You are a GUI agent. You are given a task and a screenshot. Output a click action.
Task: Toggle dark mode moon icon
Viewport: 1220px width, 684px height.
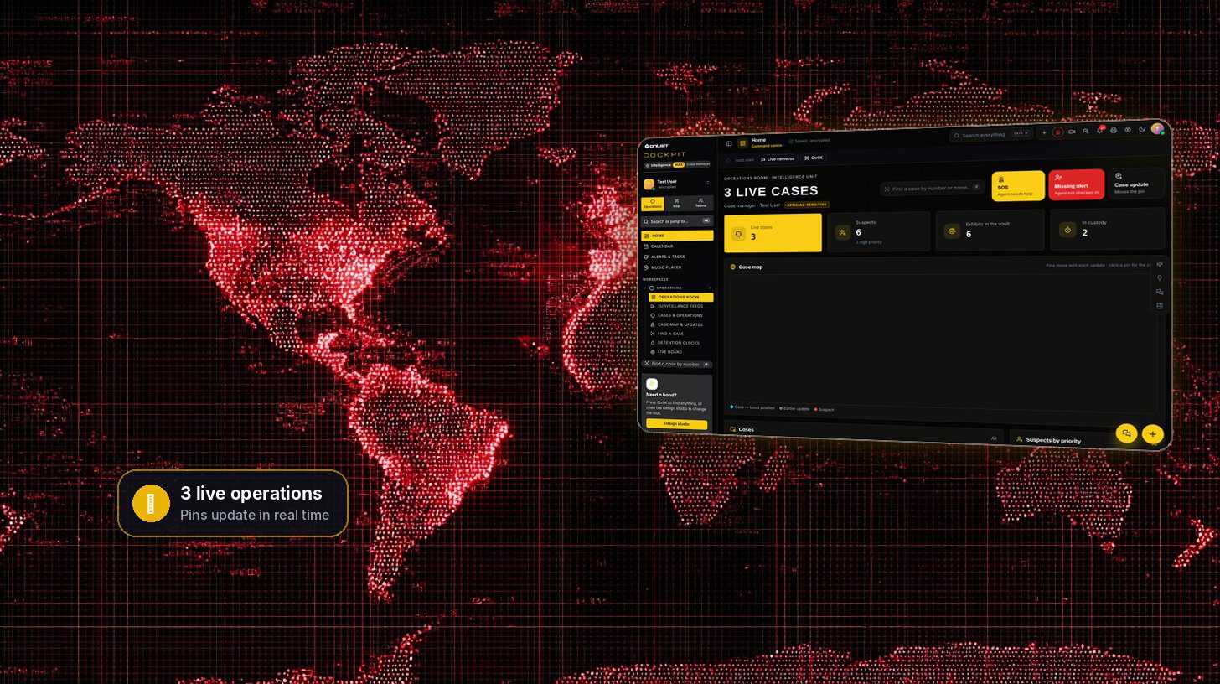pos(1141,129)
